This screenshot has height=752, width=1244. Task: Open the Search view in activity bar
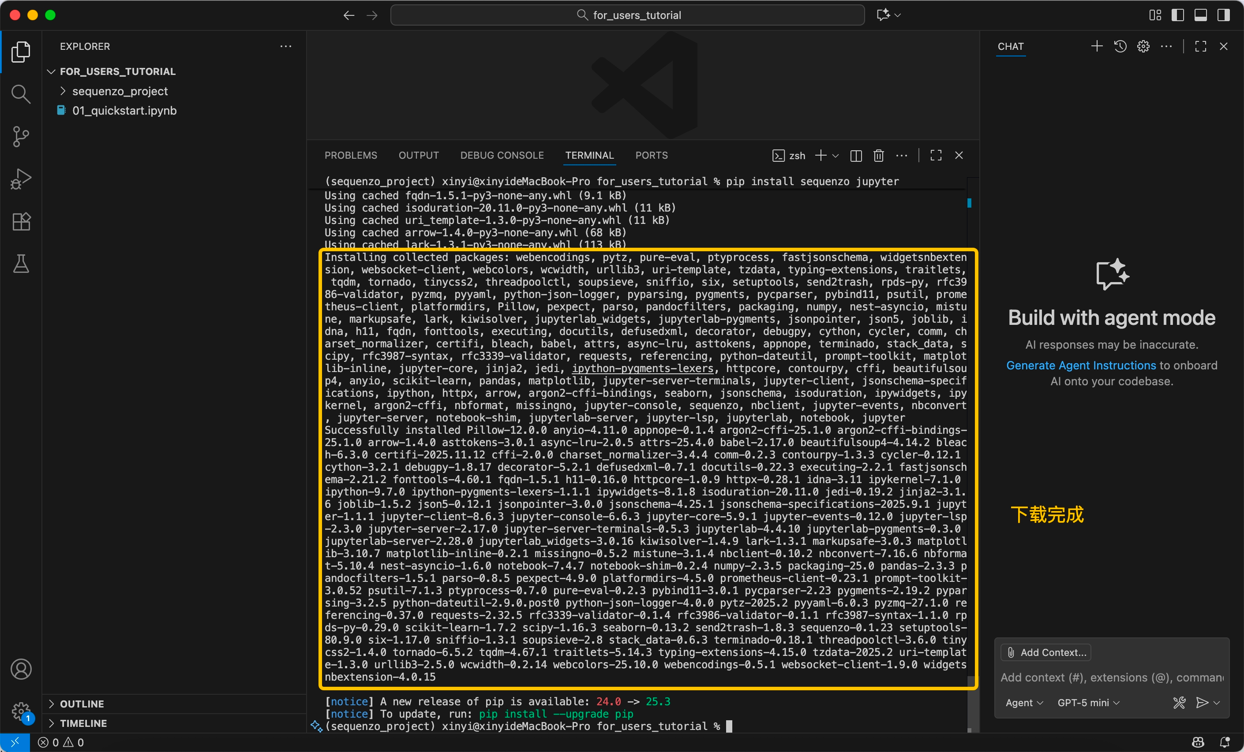point(21,94)
